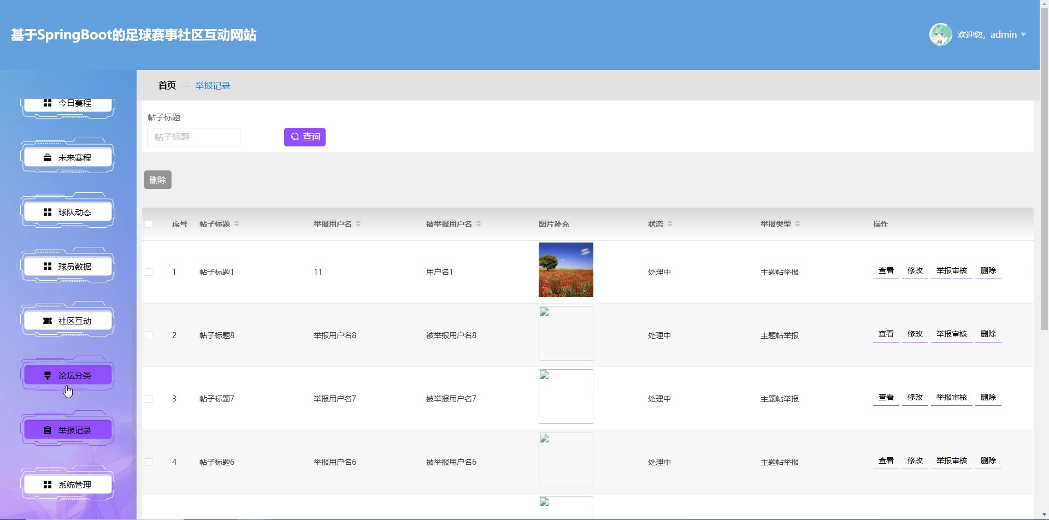Click the grid icon beside 系统管理

pyautogui.click(x=48, y=485)
